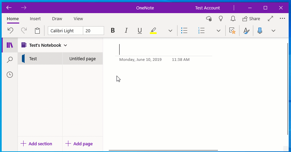Screen dimensions: 291x152
Task: Switch to the Insert tab
Action: pyautogui.click(x=35, y=19)
